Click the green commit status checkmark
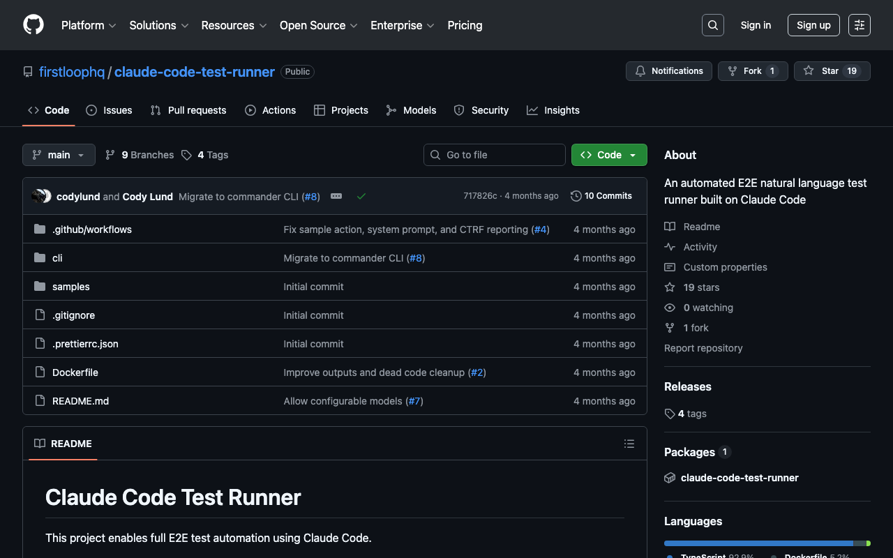This screenshot has width=893, height=558. pyautogui.click(x=361, y=197)
